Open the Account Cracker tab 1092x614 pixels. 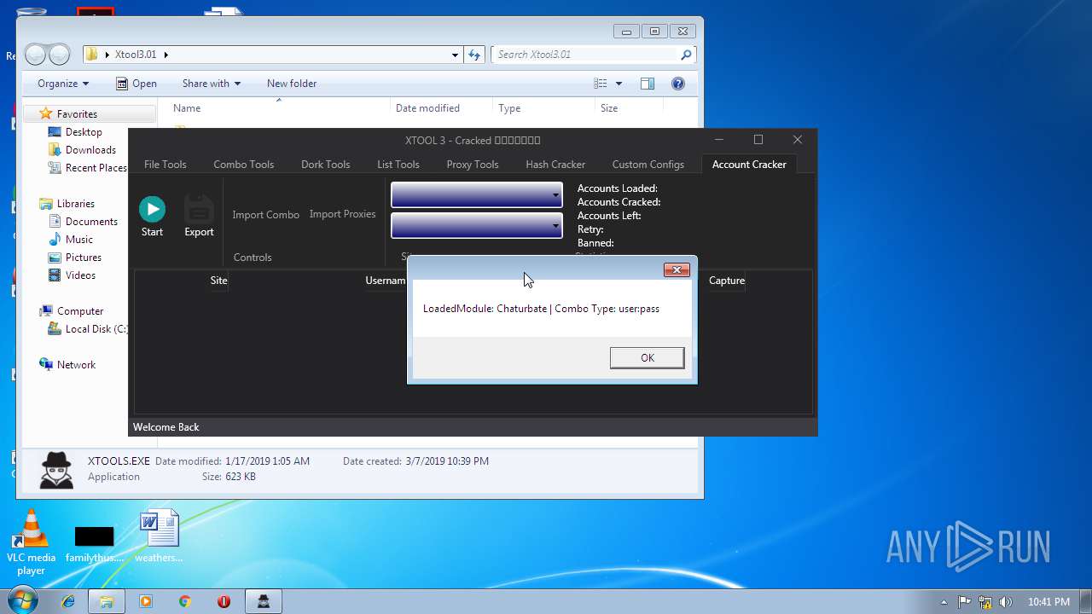pyautogui.click(x=749, y=165)
